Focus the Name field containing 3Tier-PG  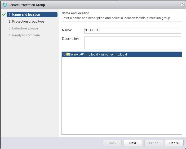pyautogui.click(x=133, y=31)
